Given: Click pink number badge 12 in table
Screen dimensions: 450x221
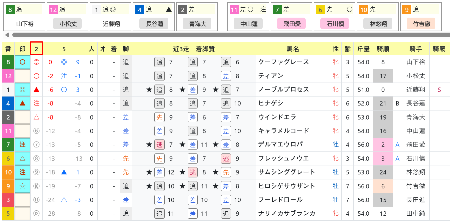Looking at the screenshot, I should (8, 76).
